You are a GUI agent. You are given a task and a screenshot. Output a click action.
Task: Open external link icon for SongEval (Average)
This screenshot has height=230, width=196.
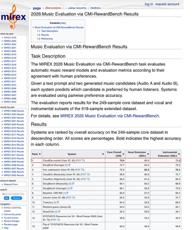pos(69,165)
